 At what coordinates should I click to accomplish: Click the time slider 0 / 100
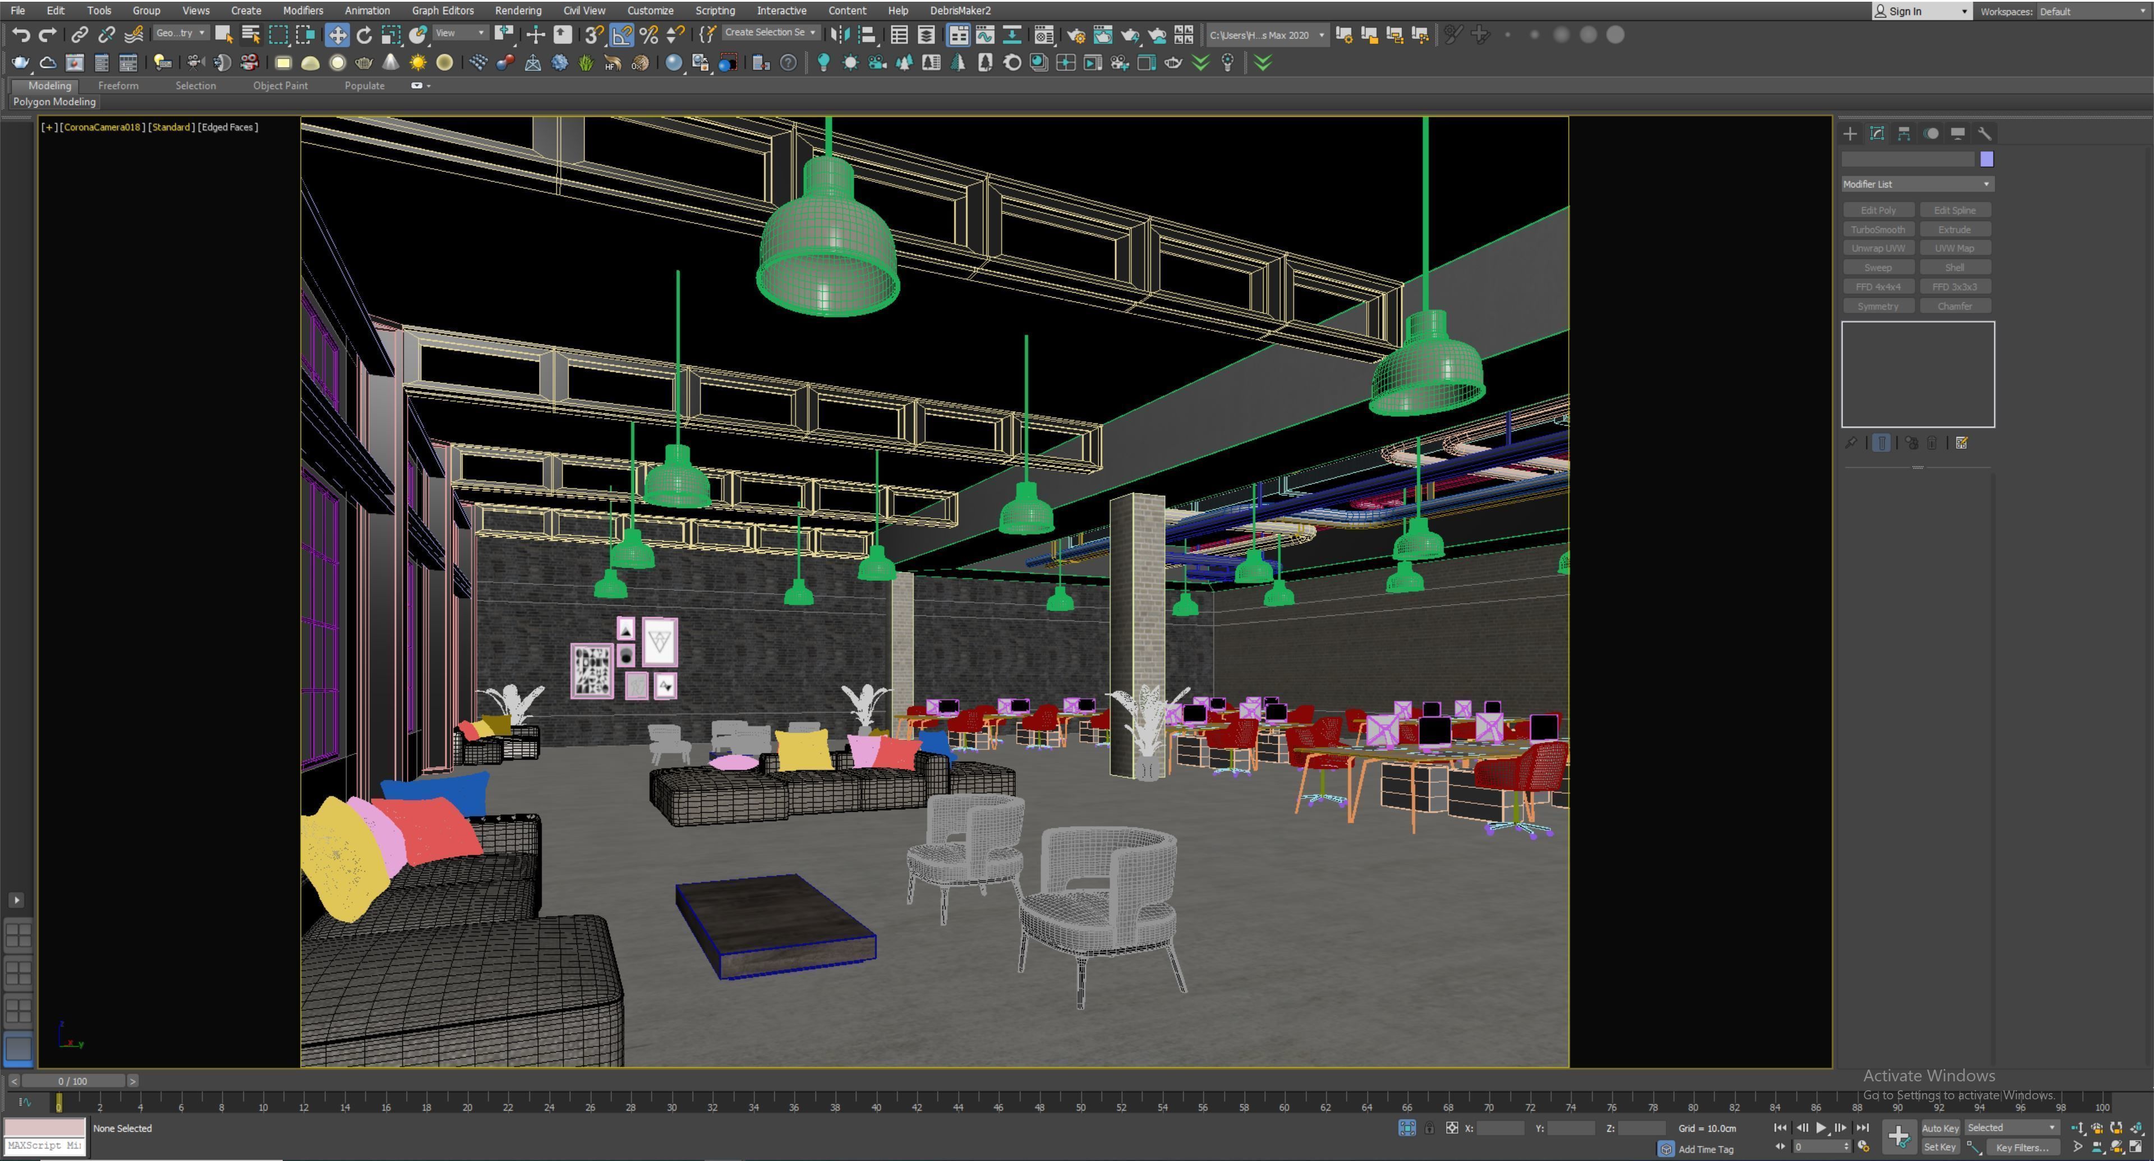tap(73, 1081)
